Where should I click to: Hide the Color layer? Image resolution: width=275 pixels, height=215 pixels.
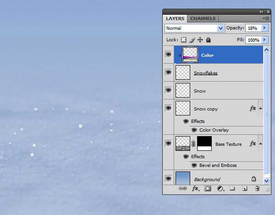point(169,55)
